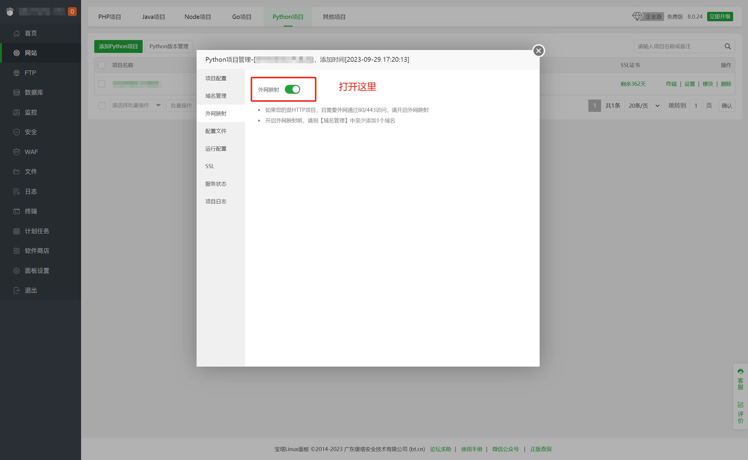Click the green 立即升级 upgrade button
This screenshot has width=748, height=460.
pyautogui.click(x=720, y=16)
